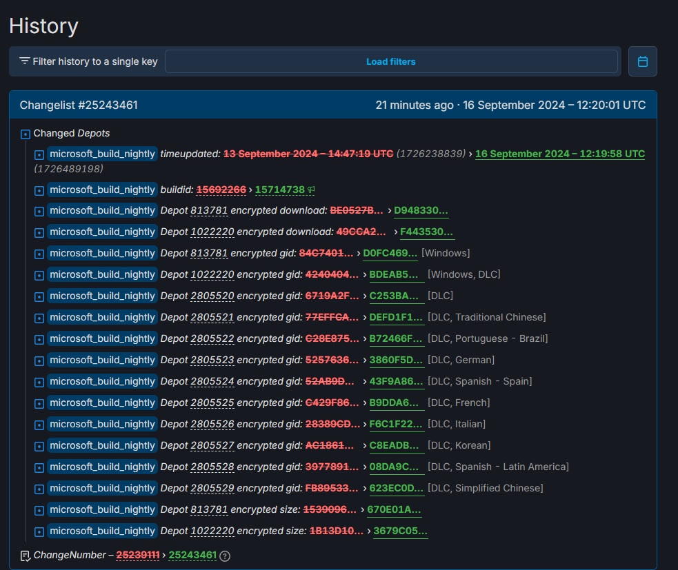Click 16 September 2024 – 12:19:58 UTC timestamp
The height and width of the screenshot is (570, 678).
click(x=560, y=154)
